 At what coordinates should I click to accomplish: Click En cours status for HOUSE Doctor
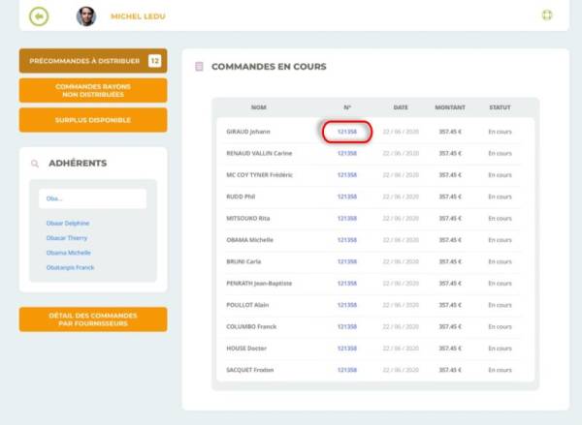point(500,349)
